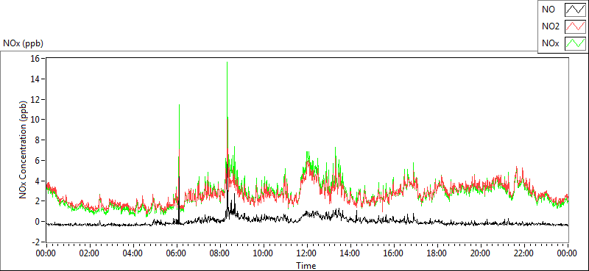The width and height of the screenshot is (589, 271).
Task: Select the Y-axis tick value 14
Action: 35,79
